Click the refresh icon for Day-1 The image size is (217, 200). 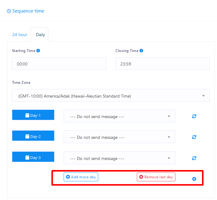[194, 116]
